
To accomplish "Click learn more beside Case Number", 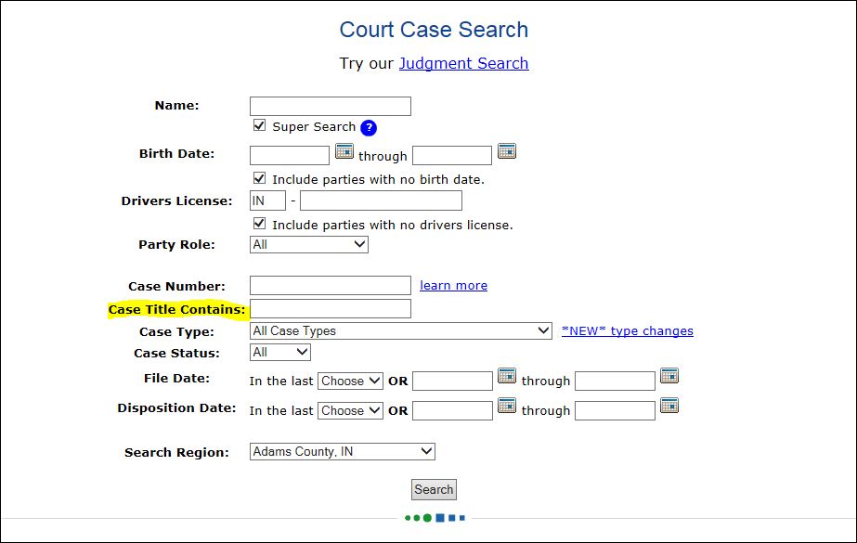I will tap(453, 285).
